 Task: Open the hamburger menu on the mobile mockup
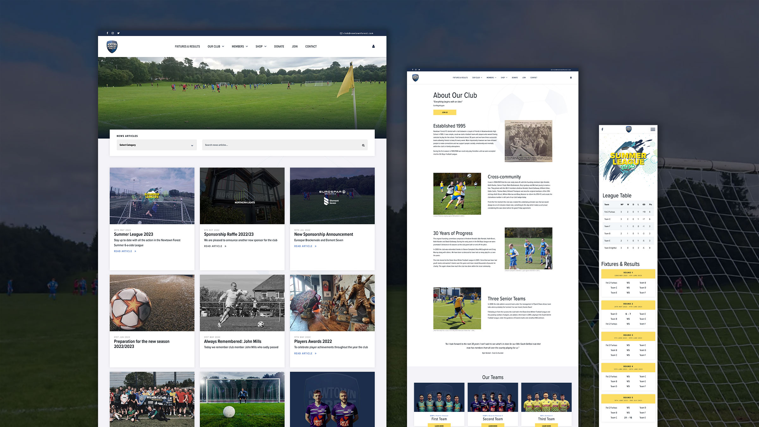652,129
